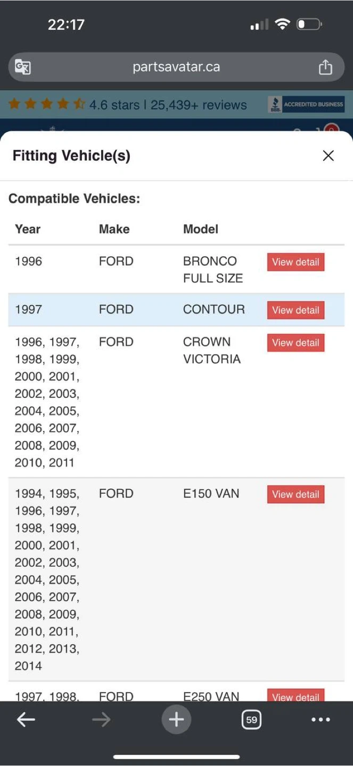Tap the Model column header
The image size is (353, 766).
click(x=201, y=229)
